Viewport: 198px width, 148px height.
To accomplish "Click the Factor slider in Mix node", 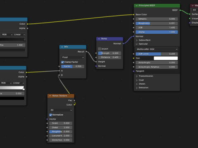I will pyautogui.click(x=73, y=66).
